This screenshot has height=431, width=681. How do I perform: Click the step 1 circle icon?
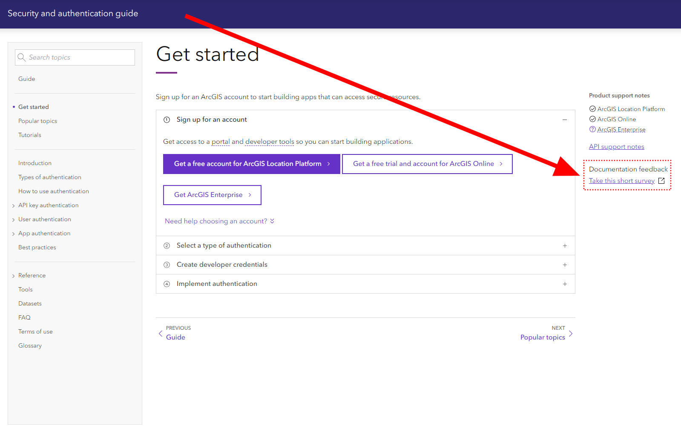click(167, 120)
